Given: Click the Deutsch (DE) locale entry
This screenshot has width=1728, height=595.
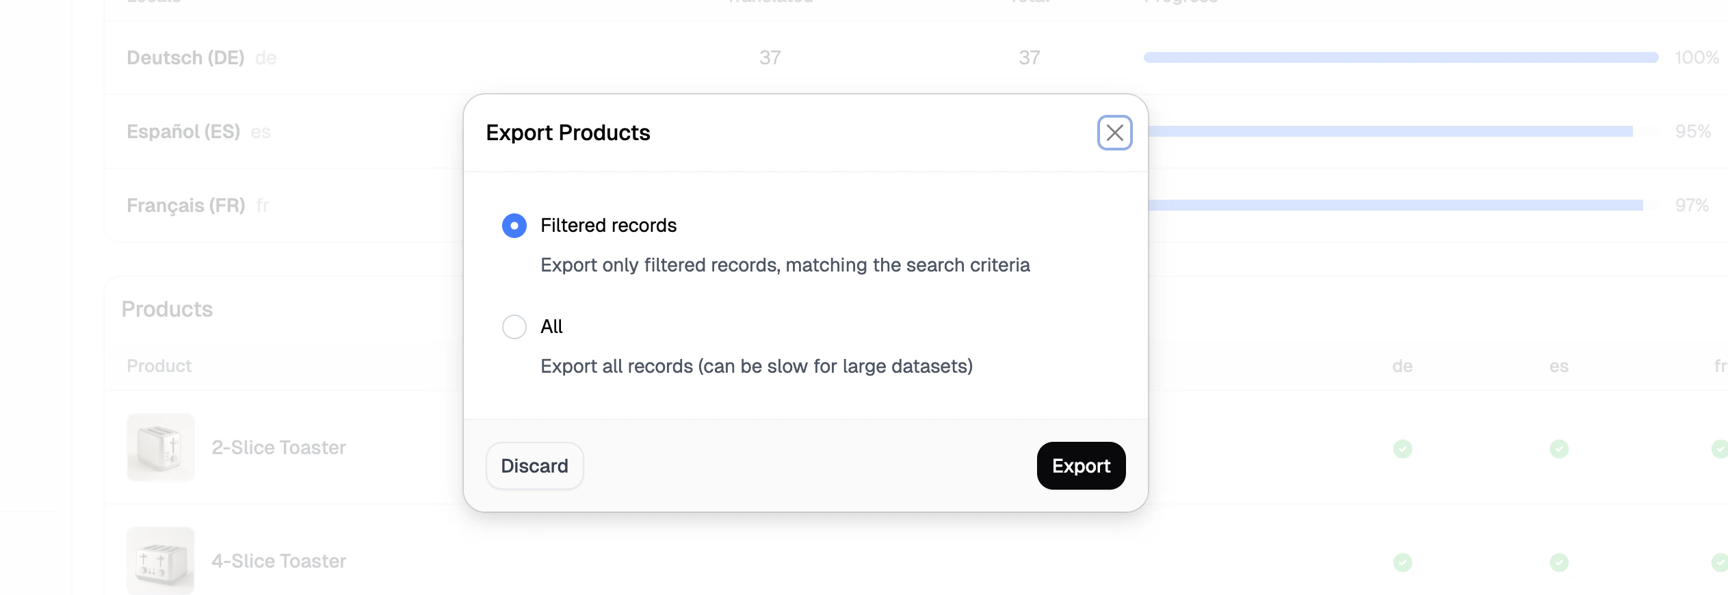Looking at the screenshot, I should coord(185,57).
